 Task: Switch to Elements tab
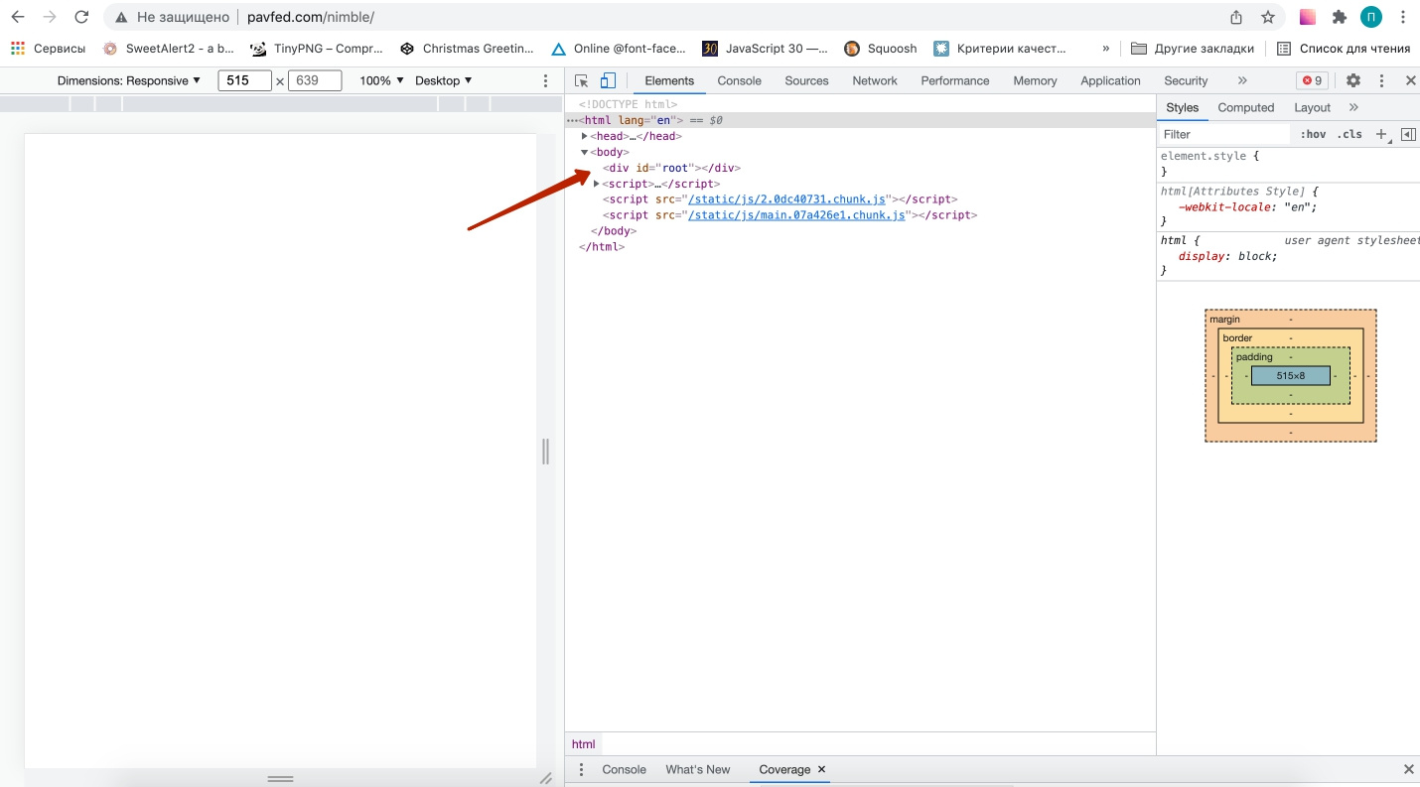point(669,80)
